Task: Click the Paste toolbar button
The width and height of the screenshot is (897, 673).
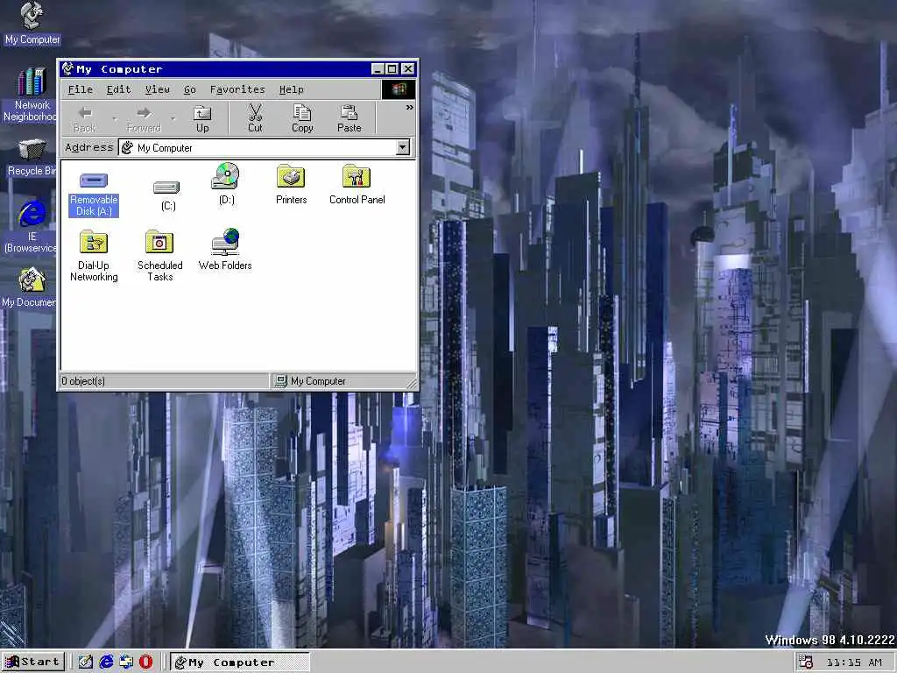Action: [x=349, y=119]
